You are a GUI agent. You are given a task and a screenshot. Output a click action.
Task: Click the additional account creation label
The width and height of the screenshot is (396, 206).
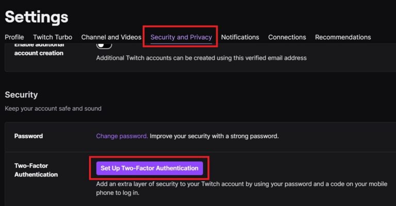pyautogui.click(x=39, y=53)
